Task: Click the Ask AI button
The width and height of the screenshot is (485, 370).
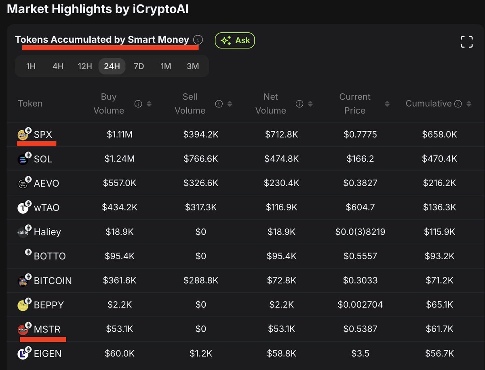Action: (x=235, y=40)
